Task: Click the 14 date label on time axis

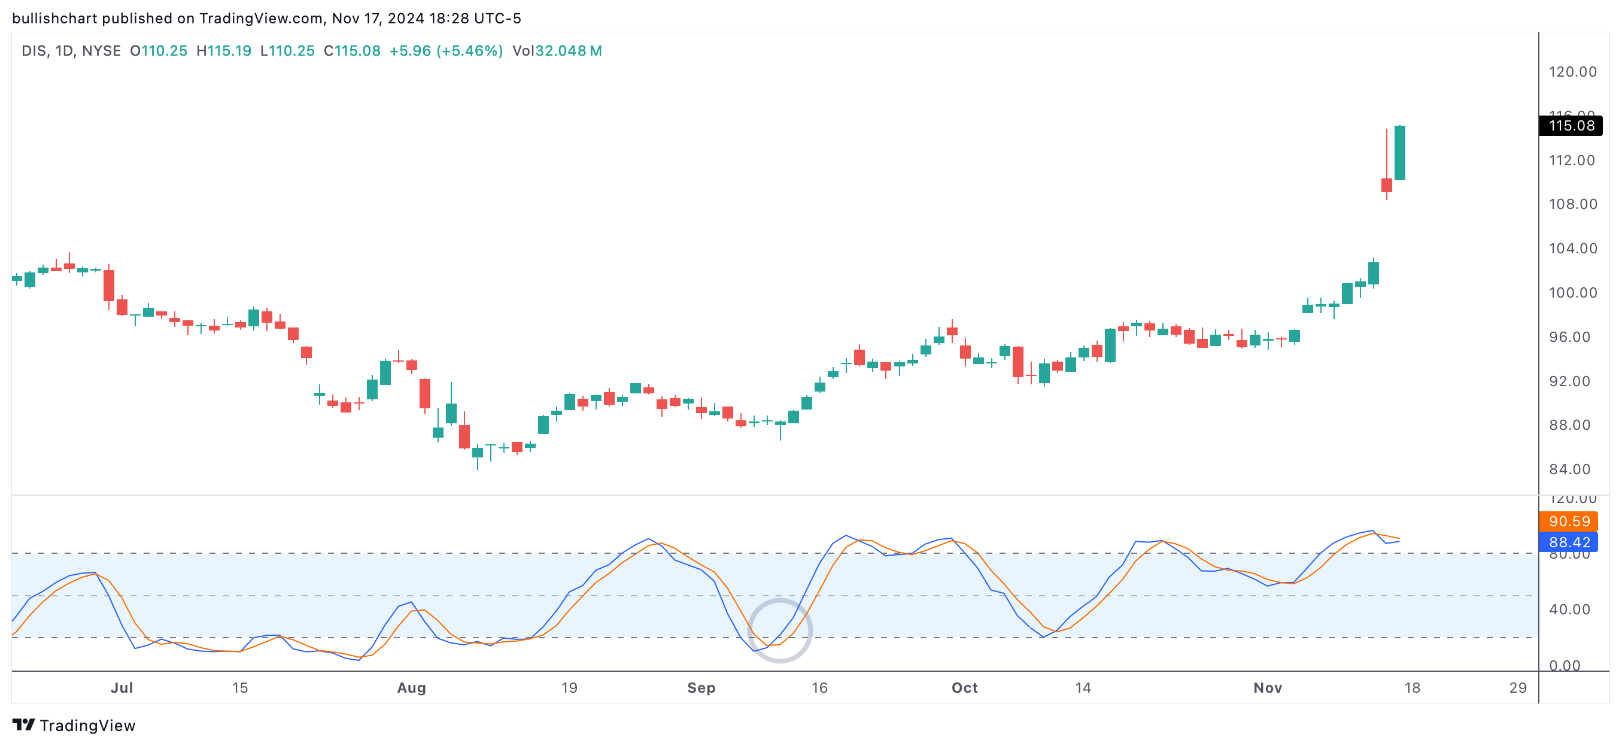Action: [x=1083, y=687]
